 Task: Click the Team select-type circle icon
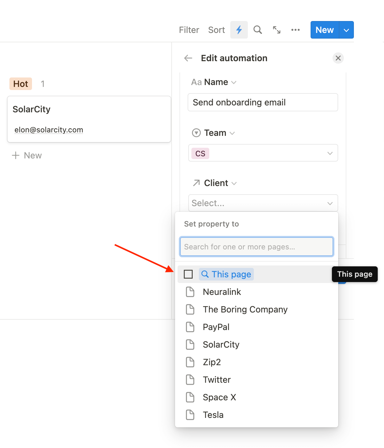[196, 133]
